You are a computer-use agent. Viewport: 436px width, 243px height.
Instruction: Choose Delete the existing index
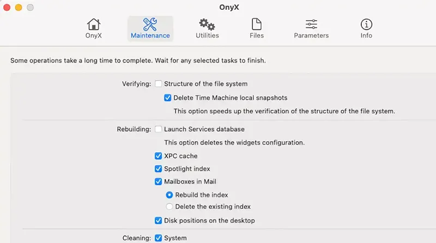click(x=169, y=207)
